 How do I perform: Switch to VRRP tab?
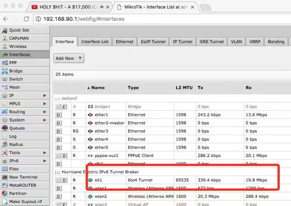click(255, 42)
